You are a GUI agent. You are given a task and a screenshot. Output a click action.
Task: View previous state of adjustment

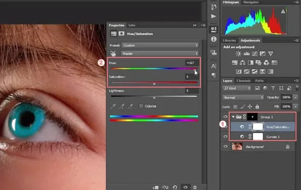(x=165, y=187)
